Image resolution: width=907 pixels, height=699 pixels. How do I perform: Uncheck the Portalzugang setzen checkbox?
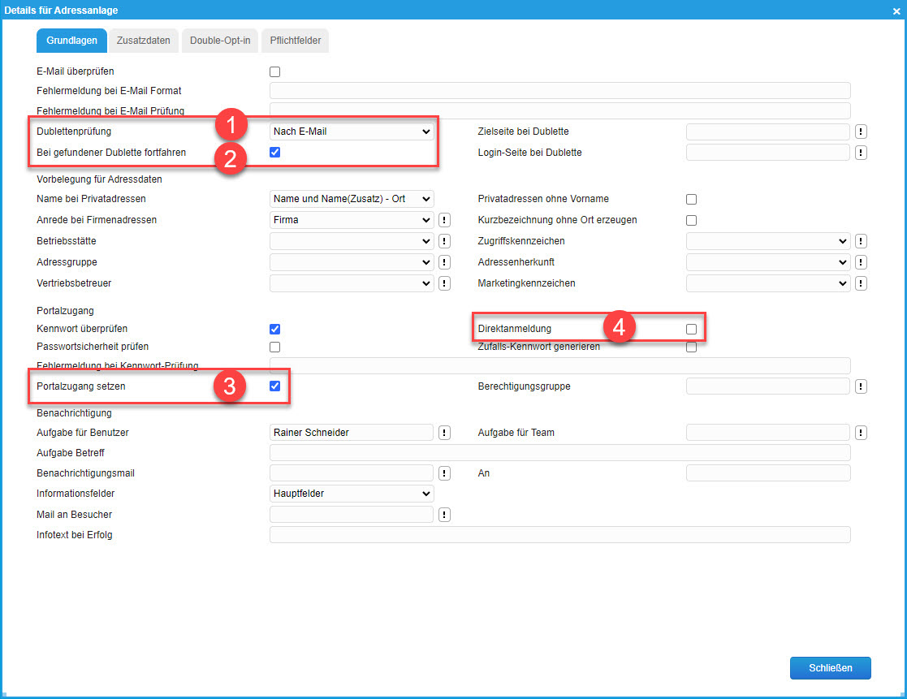click(x=274, y=386)
